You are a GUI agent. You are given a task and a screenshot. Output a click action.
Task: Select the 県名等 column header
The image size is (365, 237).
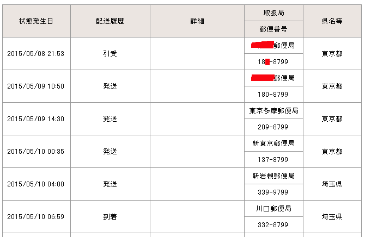click(332, 21)
